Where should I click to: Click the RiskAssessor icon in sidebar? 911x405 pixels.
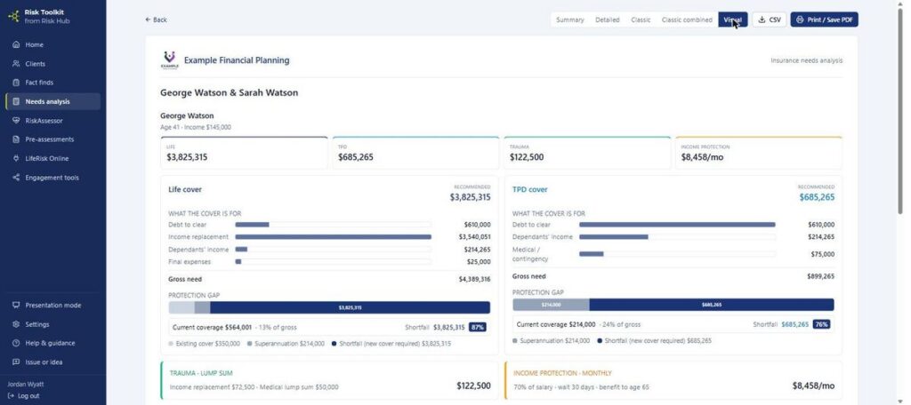pyautogui.click(x=16, y=121)
